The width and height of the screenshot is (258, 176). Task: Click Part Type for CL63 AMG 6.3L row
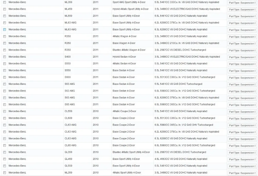pyautogui.click(x=242, y=139)
